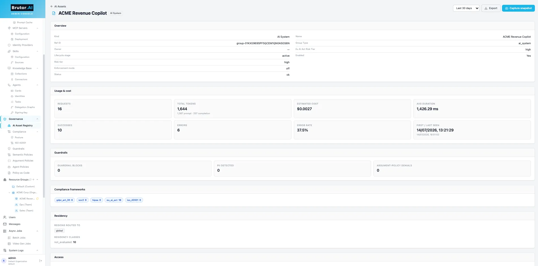This screenshot has width=538, height=266.
Task: Add a new resource group with plus icon
Action: click(33, 180)
